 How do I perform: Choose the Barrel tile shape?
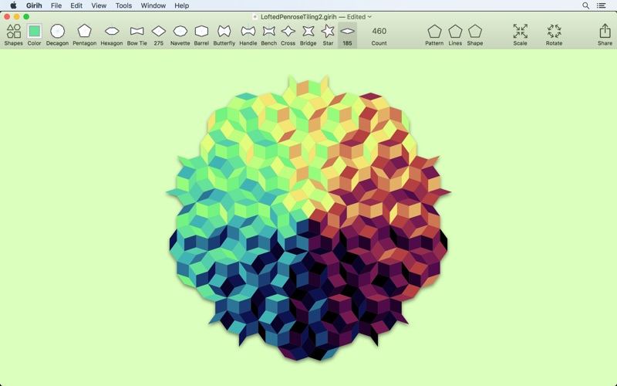click(x=201, y=32)
